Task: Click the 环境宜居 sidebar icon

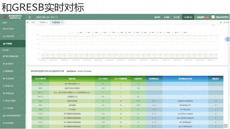Action: pos(4,93)
